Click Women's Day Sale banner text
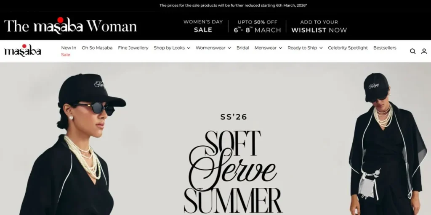 [x=203, y=26]
